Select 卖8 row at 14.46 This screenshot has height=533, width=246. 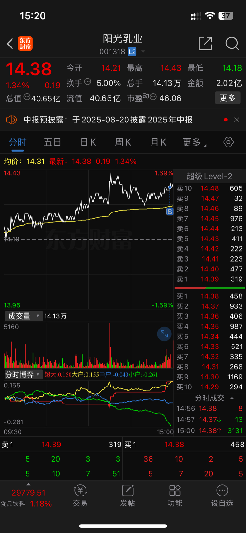209,209
